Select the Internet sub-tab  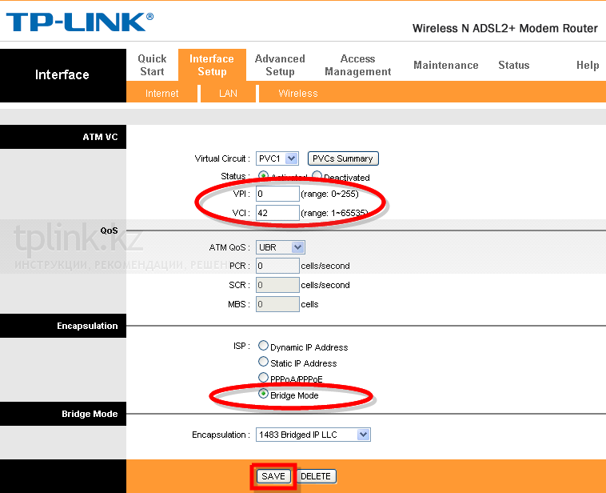[x=161, y=94]
